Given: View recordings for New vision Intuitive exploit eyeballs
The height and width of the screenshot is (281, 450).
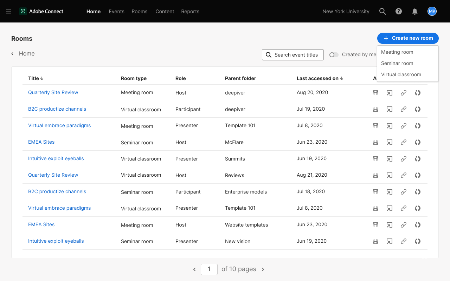Looking at the screenshot, I should [375, 241].
